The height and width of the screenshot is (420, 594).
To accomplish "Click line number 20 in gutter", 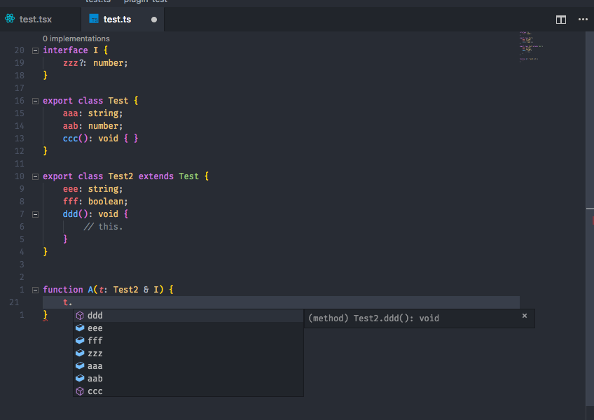I will (20, 50).
